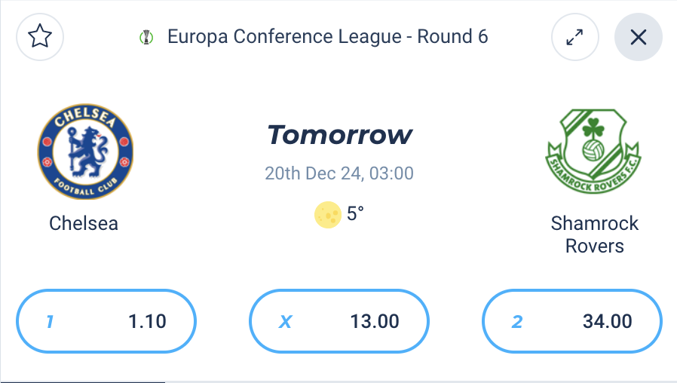Click the 'X' label in draw odds
Image resolution: width=677 pixels, height=383 pixels.
pos(285,322)
